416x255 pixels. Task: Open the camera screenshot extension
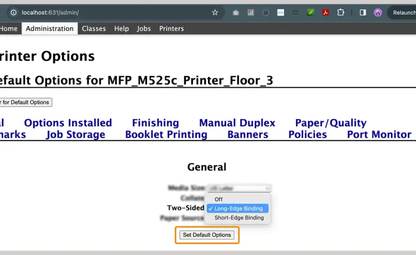pos(235,12)
